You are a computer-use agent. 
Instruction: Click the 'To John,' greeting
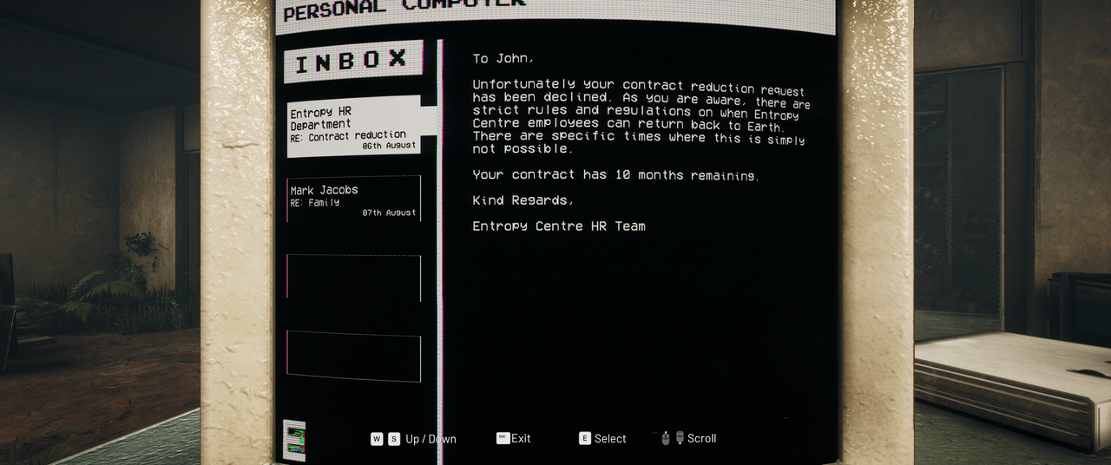(x=503, y=59)
